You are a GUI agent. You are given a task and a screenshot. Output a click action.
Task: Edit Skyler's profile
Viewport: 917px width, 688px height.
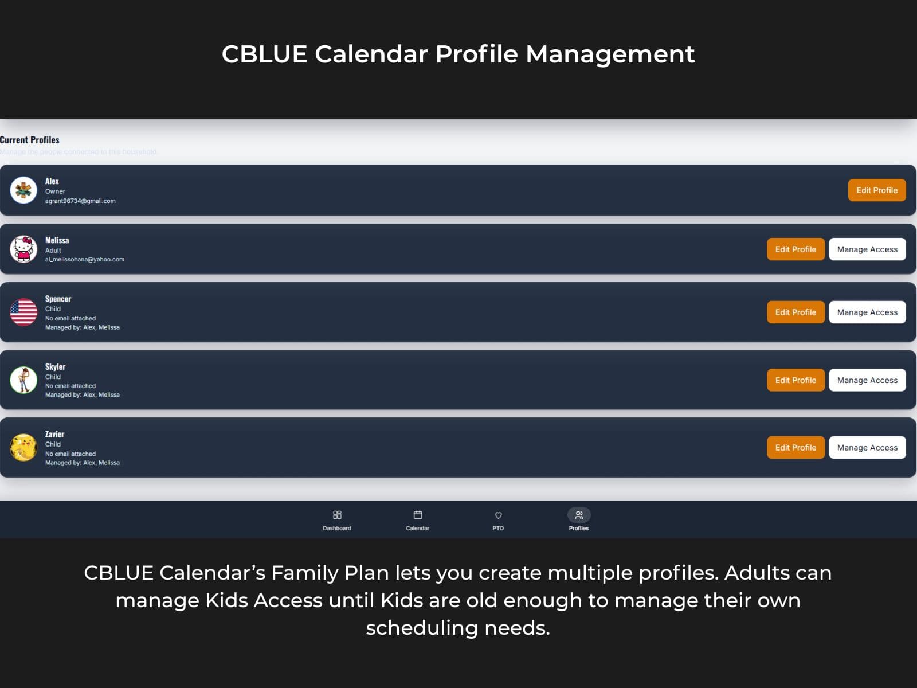tap(795, 380)
